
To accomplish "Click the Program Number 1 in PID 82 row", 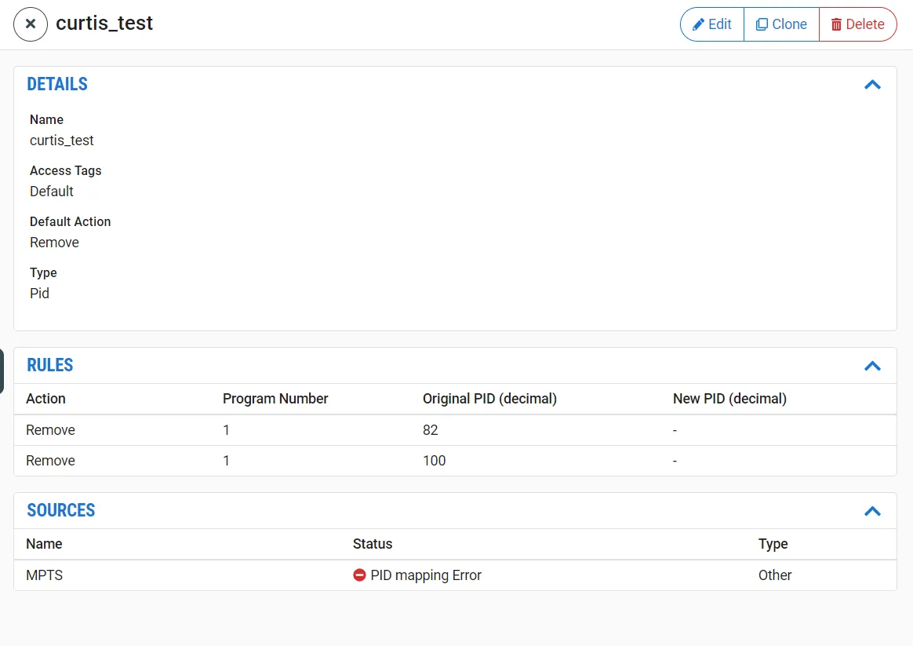I will (226, 430).
